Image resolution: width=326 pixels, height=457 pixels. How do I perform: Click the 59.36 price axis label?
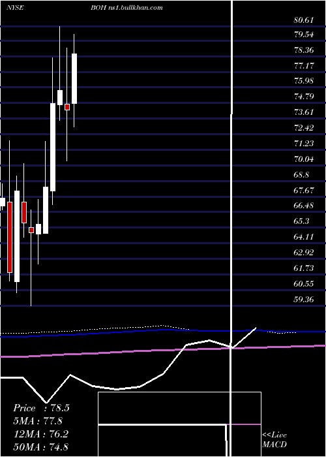[304, 299]
